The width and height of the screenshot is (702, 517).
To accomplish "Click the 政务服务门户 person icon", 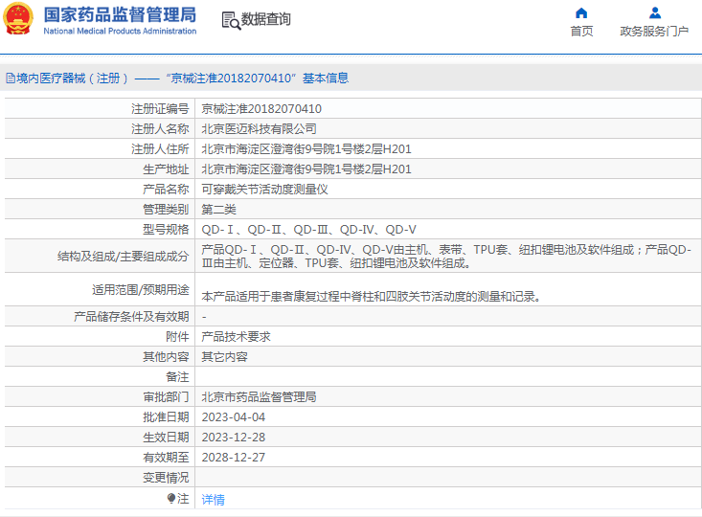I will (x=655, y=13).
